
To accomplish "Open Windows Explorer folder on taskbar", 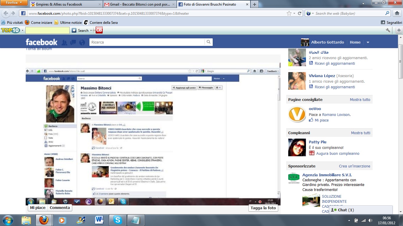I will coord(26,220).
